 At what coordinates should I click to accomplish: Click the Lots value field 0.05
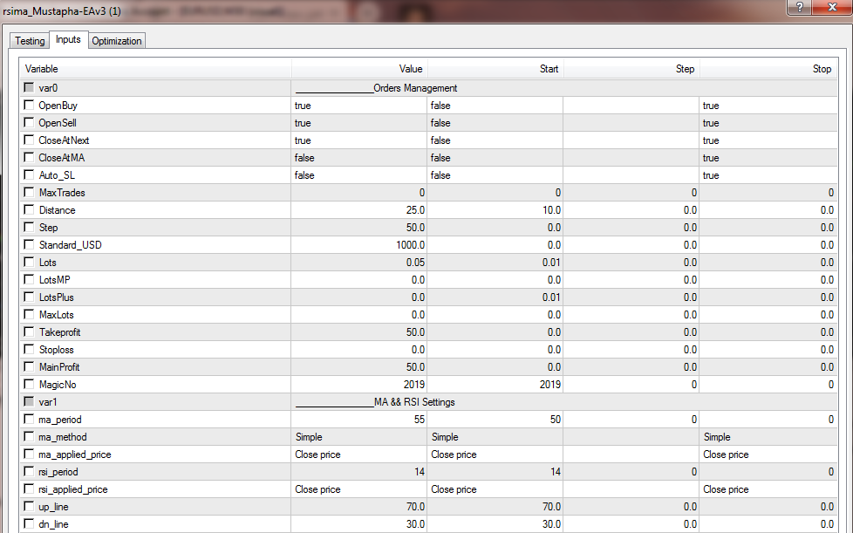click(x=358, y=263)
